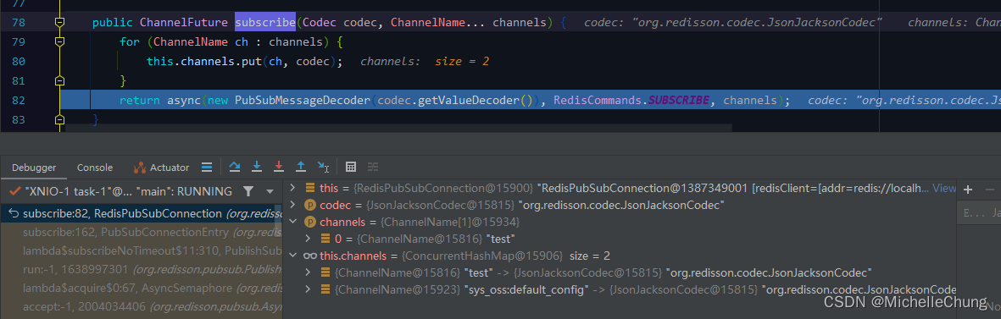The height and width of the screenshot is (319, 1001).
Task: Collapse the this.channels watch node
Action: [293, 256]
